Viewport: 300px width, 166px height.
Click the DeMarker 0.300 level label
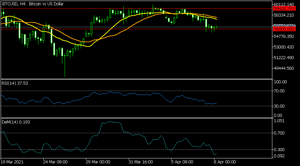(279, 150)
